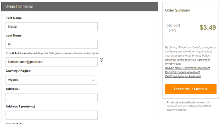
Task: Click the Order Summary heading
Action: tap(177, 10)
